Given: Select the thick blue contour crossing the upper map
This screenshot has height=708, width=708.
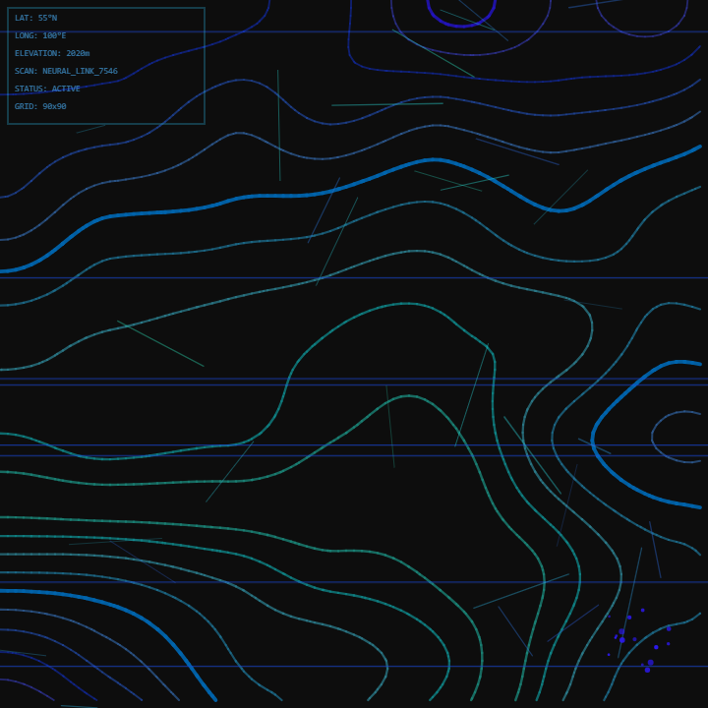Looking at the screenshot, I should click(295, 196).
